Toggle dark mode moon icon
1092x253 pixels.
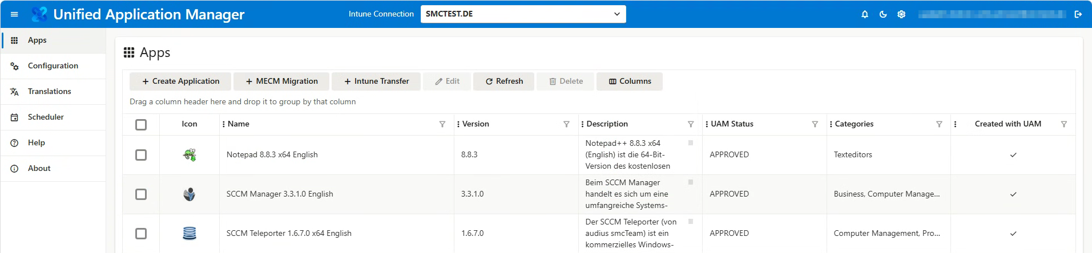click(x=883, y=14)
